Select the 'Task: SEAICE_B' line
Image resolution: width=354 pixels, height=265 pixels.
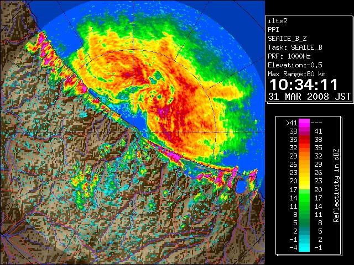click(295, 47)
